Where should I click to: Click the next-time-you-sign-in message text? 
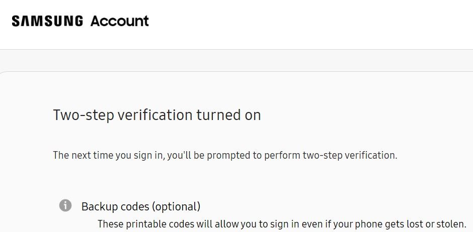(x=225, y=155)
